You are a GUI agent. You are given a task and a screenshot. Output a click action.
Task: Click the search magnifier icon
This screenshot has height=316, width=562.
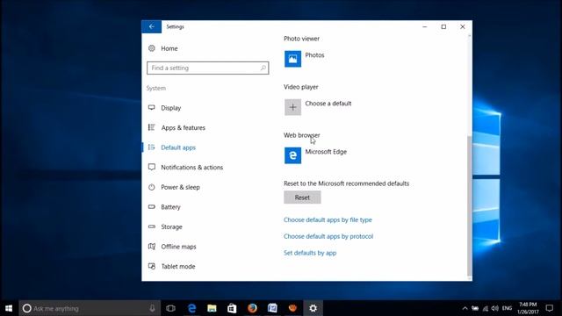pos(263,68)
